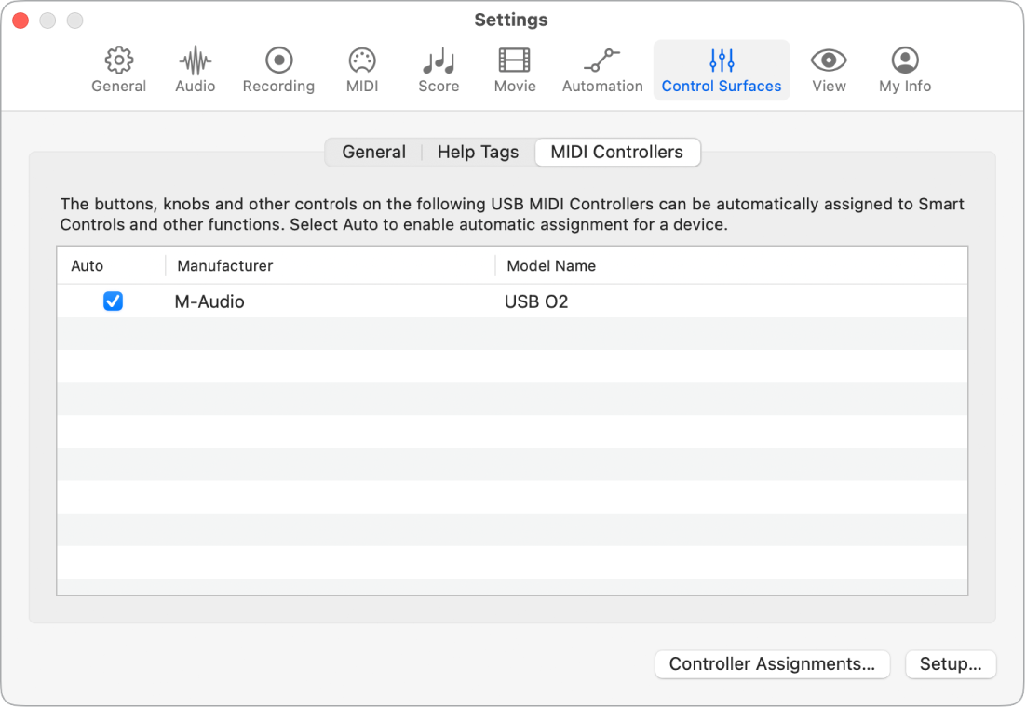Screen dimensions: 1026x709
Task: Disable Auto assignment for M-Audio device
Action: pos(113,301)
